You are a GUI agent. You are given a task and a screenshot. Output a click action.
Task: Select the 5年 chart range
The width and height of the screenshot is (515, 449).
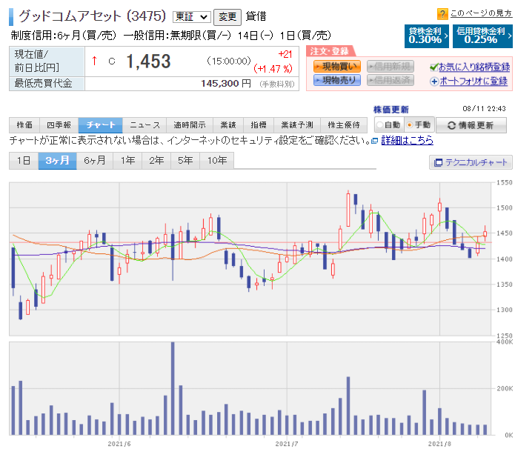[185, 161]
